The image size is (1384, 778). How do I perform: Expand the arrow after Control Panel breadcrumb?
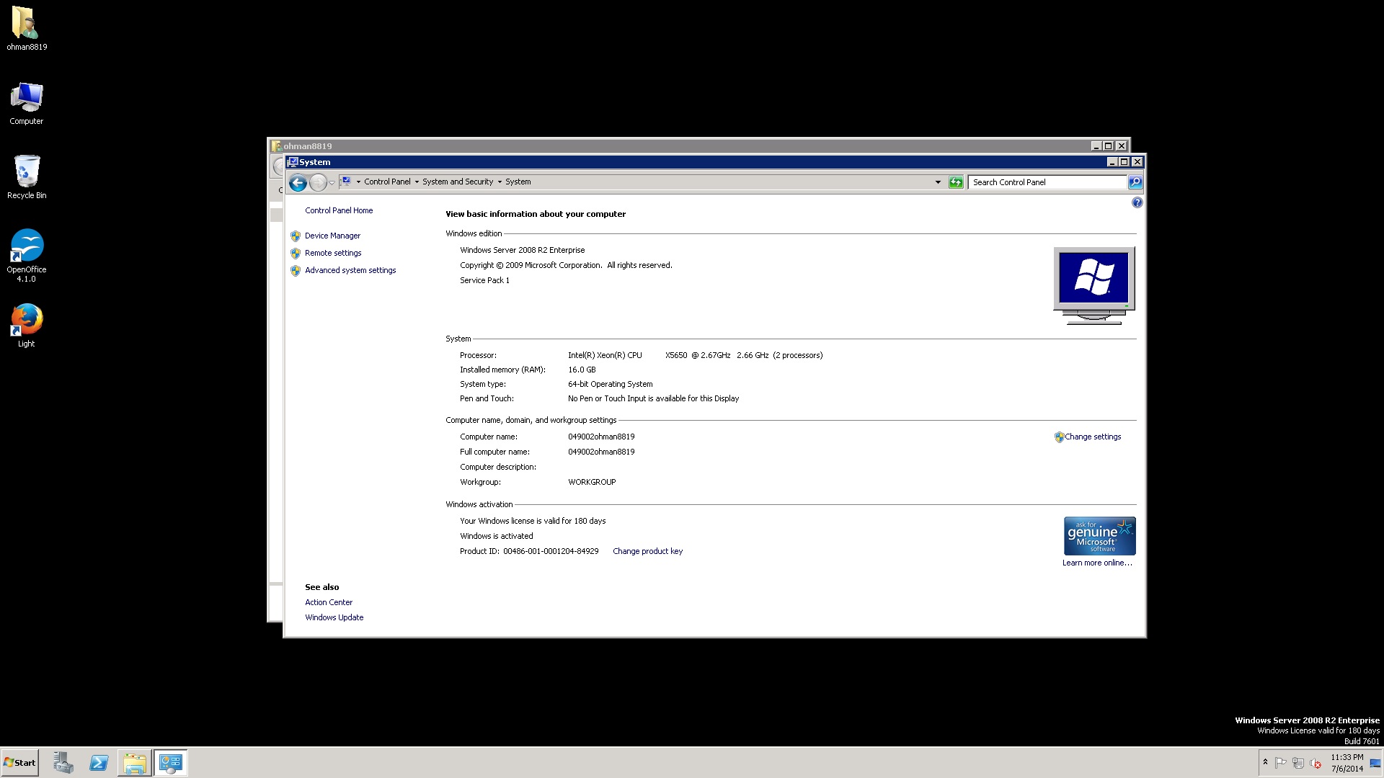tap(417, 182)
